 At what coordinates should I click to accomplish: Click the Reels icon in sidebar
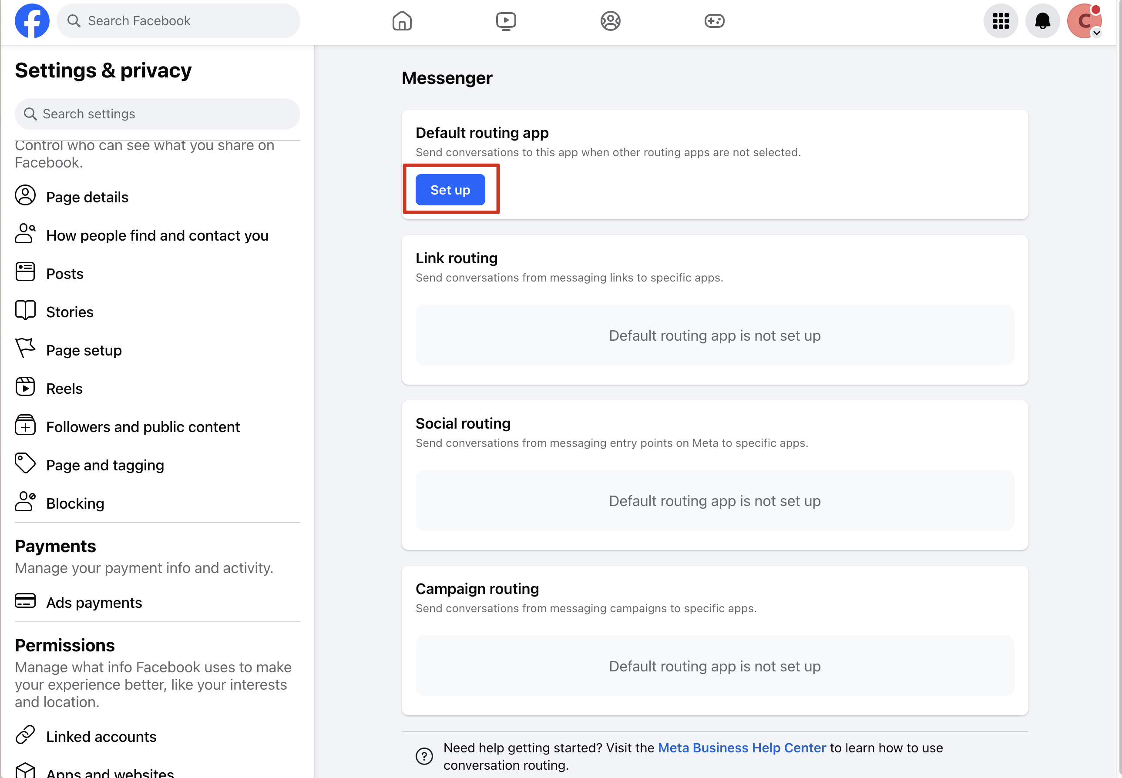click(25, 386)
